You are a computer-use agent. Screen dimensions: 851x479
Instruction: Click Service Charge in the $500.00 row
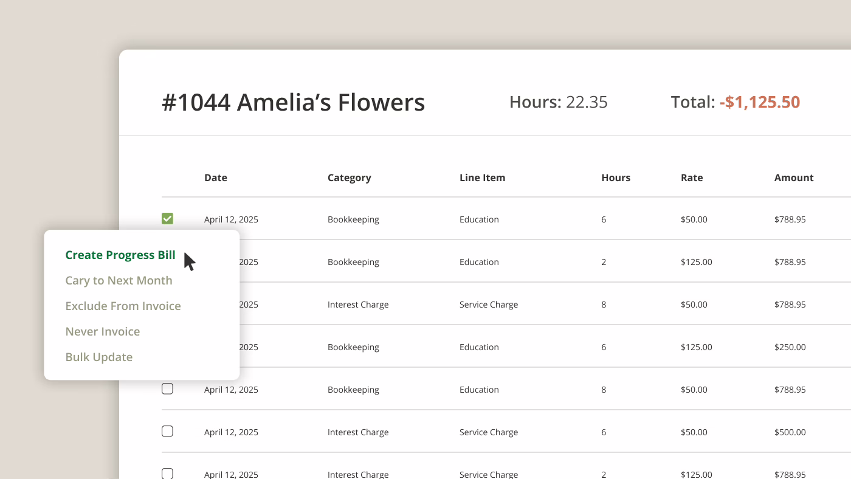(489, 432)
